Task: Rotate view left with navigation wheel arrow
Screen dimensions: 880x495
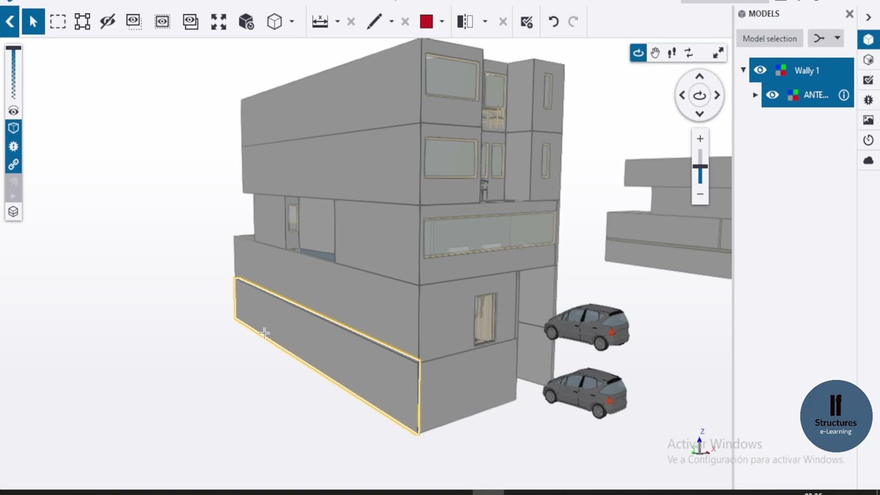Action: click(x=682, y=96)
